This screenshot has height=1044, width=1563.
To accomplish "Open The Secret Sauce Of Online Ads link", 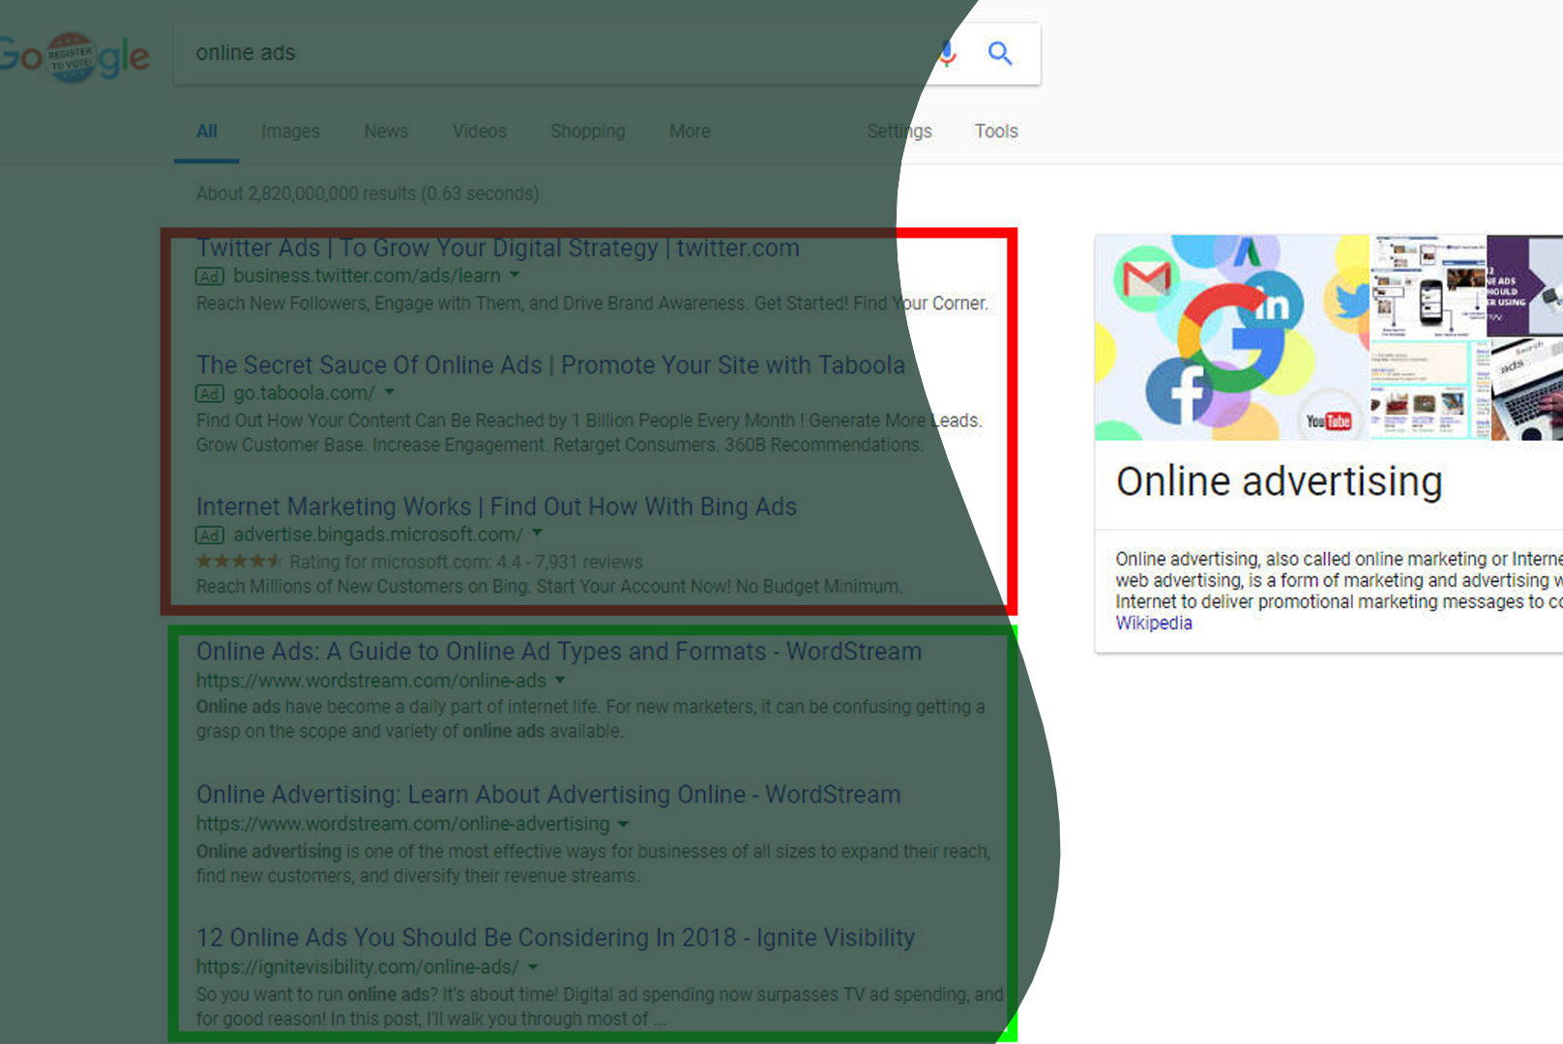I will pos(550,365).
